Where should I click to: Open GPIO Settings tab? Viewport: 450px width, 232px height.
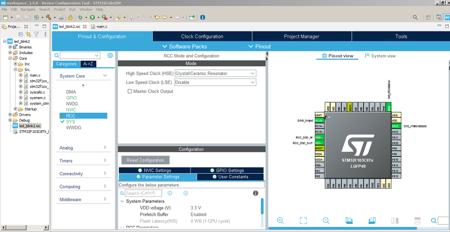pos(227,170)
